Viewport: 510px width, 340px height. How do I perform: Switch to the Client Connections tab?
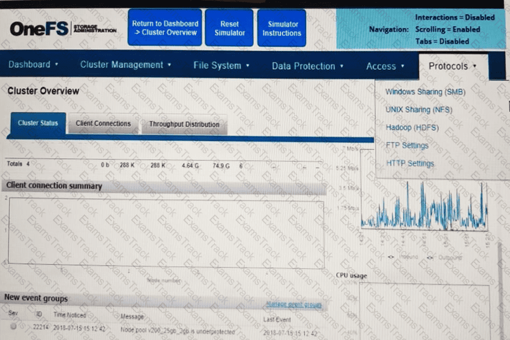[x=103, y=123]
